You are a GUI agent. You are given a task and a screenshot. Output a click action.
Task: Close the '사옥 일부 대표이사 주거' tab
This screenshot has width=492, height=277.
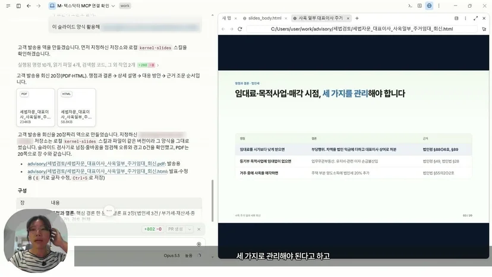point(348,18)
